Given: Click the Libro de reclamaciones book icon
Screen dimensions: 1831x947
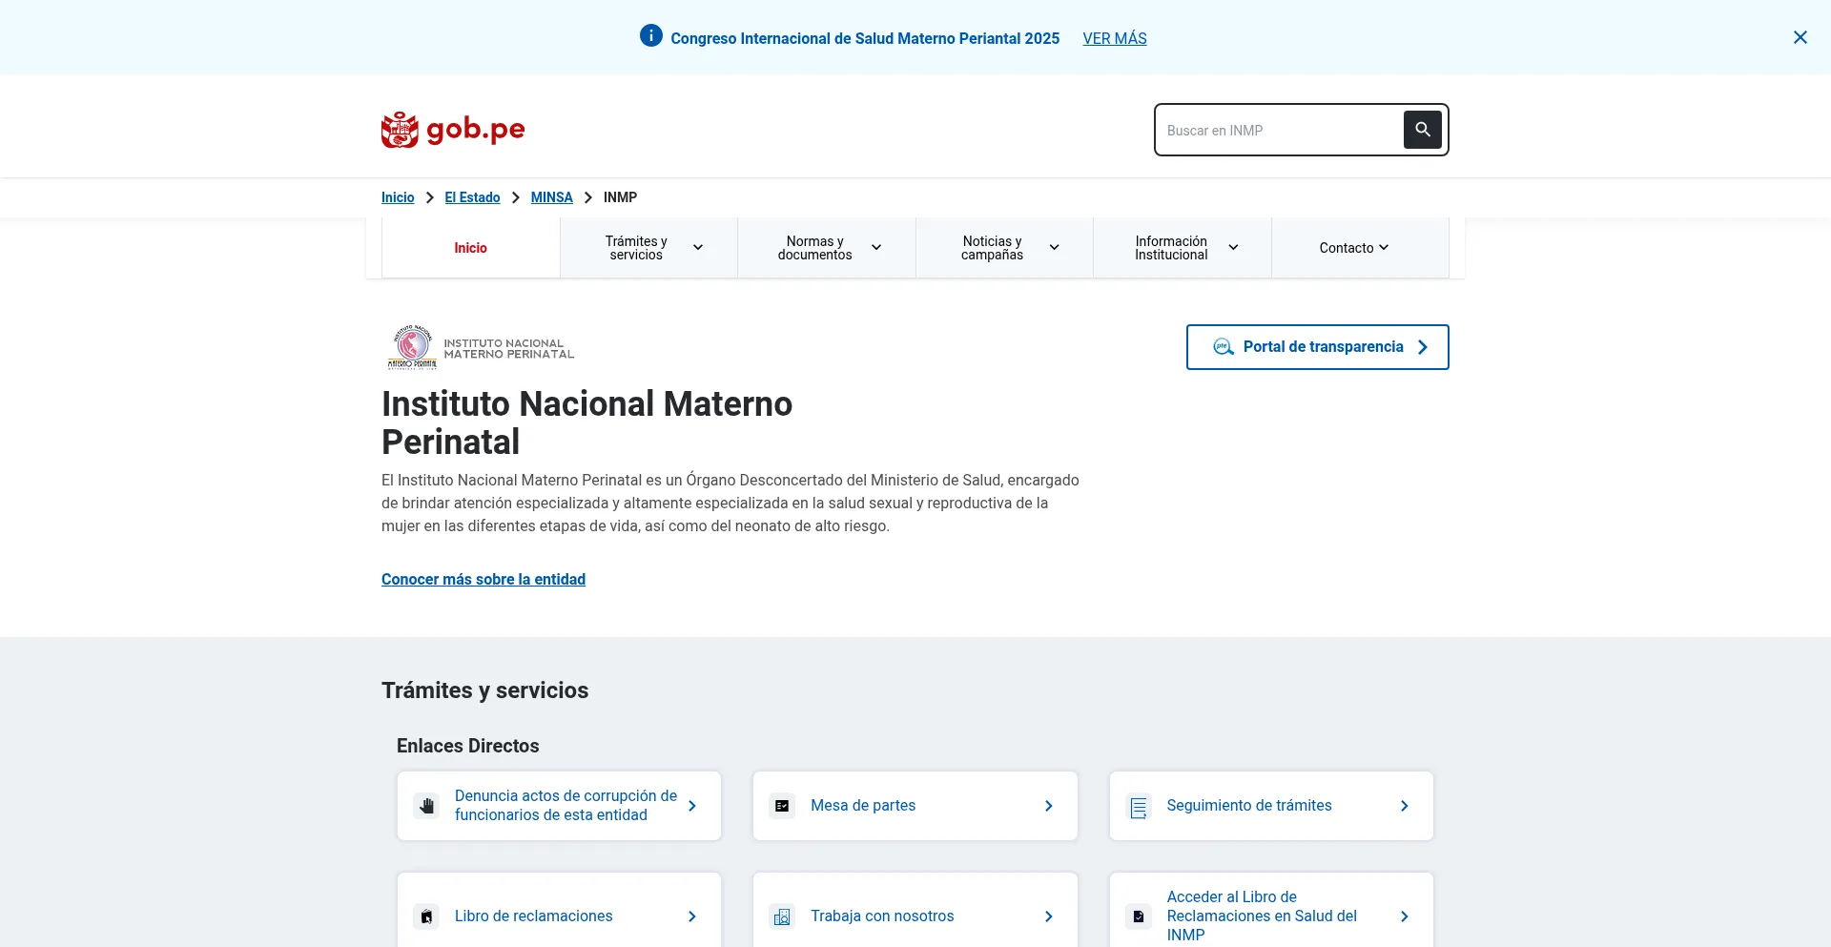Looking at the screenshot, I should (426, 916).
